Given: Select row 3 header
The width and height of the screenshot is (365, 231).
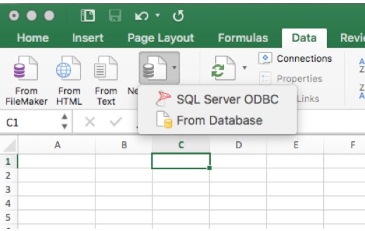Looking at the screenshot, I should tap(8, 189).
